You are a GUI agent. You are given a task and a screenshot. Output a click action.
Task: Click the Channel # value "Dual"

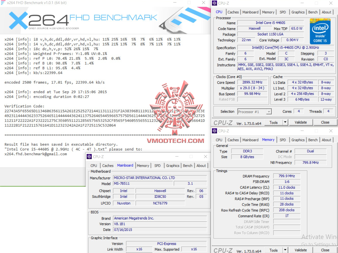[310, 151]
